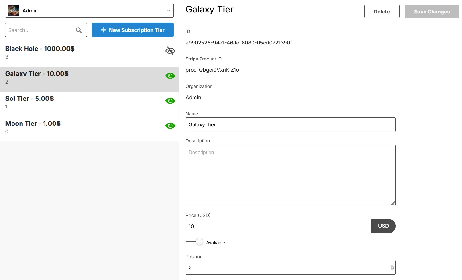Edit the Name field containing Galaxy Tier
Image resolution: width=462 pixels, height=280 pixels.
[290, 124]
